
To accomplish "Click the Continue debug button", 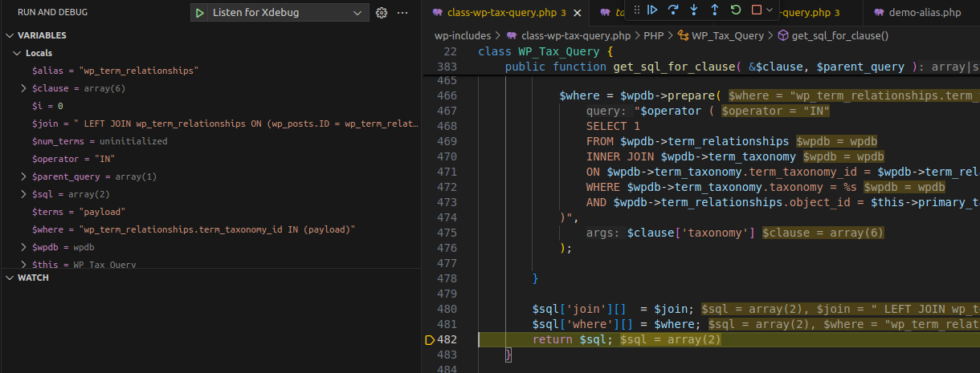I will point(652,10).
